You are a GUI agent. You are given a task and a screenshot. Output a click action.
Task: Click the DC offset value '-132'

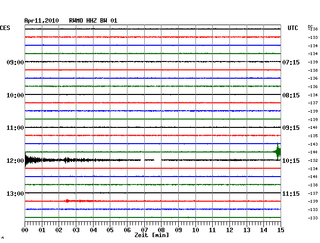[x=313, y=161]
